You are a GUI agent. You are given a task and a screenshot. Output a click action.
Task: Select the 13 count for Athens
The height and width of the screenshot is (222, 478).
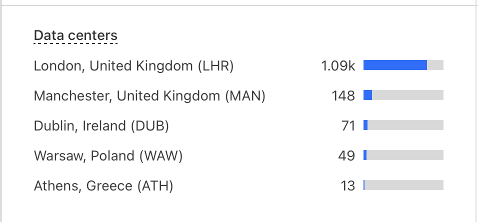[347, 186]
